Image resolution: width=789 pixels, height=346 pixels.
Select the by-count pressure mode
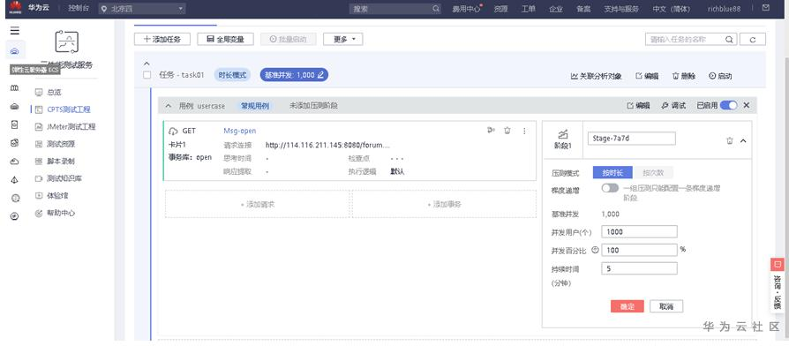click(652, 172)
